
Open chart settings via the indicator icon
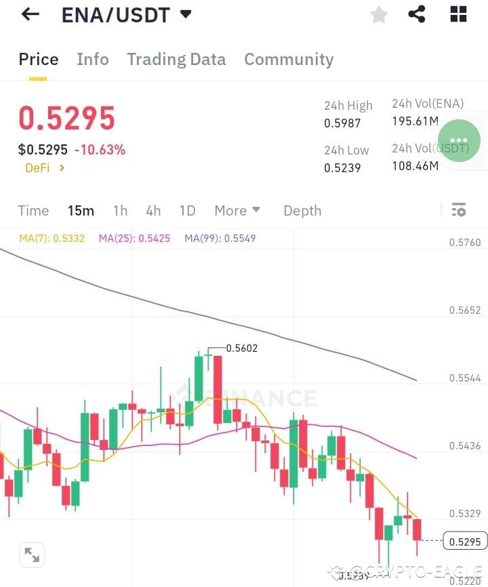click(459, 210)
